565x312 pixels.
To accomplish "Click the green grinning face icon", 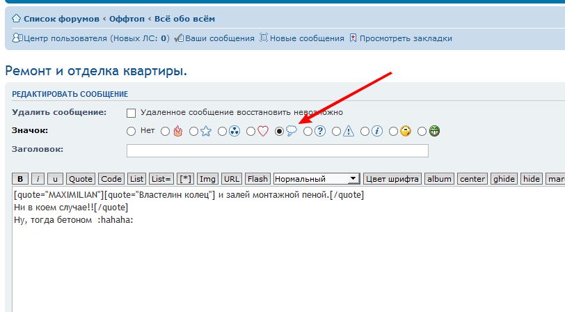I will [x=434, y=131].
